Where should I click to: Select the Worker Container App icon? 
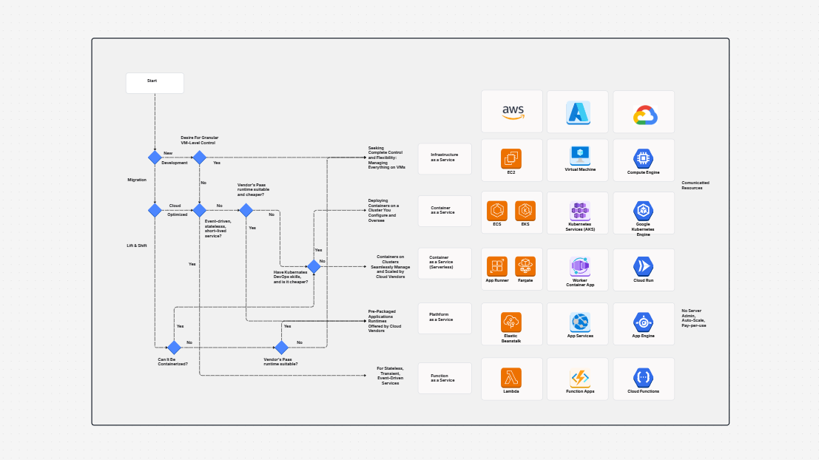pyautogui.click(x=580, y=266)
